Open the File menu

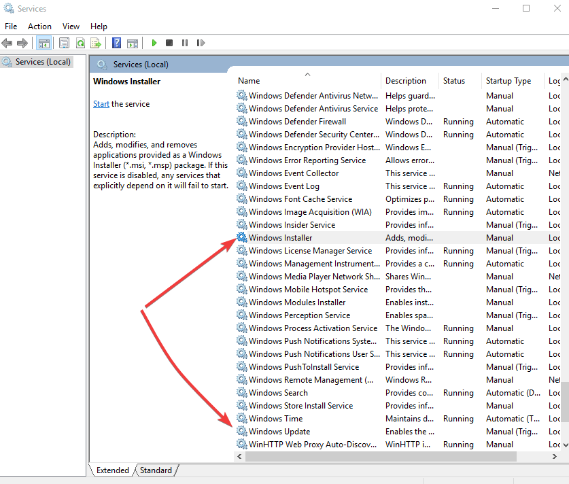tap(11, 27)
